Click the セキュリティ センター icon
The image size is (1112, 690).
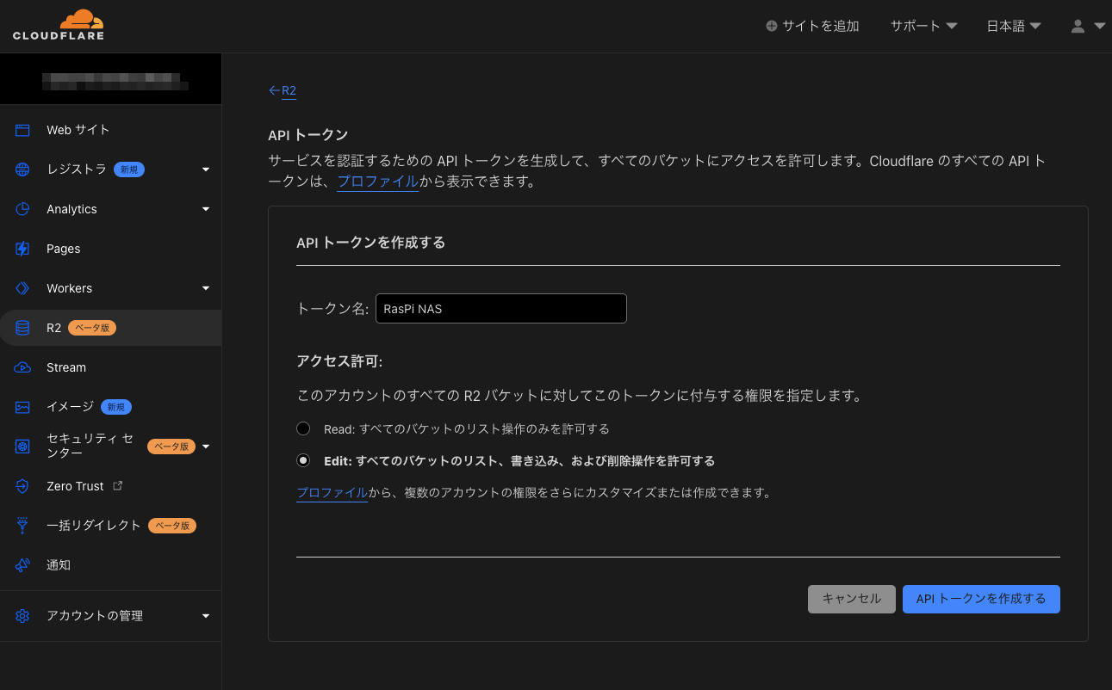coord(22,447)
